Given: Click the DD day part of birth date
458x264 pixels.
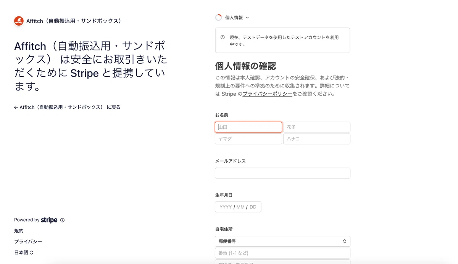Looking at the screenshot, I should pyautogui.click(x=253, y=207).
